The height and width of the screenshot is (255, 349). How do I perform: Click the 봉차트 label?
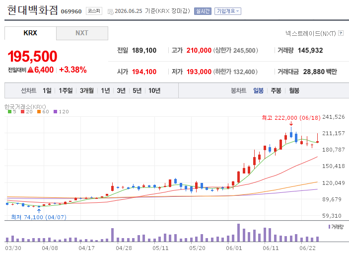(x=238, y=90)
